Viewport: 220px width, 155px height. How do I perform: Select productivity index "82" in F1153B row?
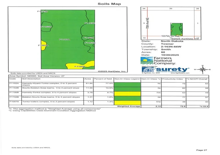[x=184, y=88]
